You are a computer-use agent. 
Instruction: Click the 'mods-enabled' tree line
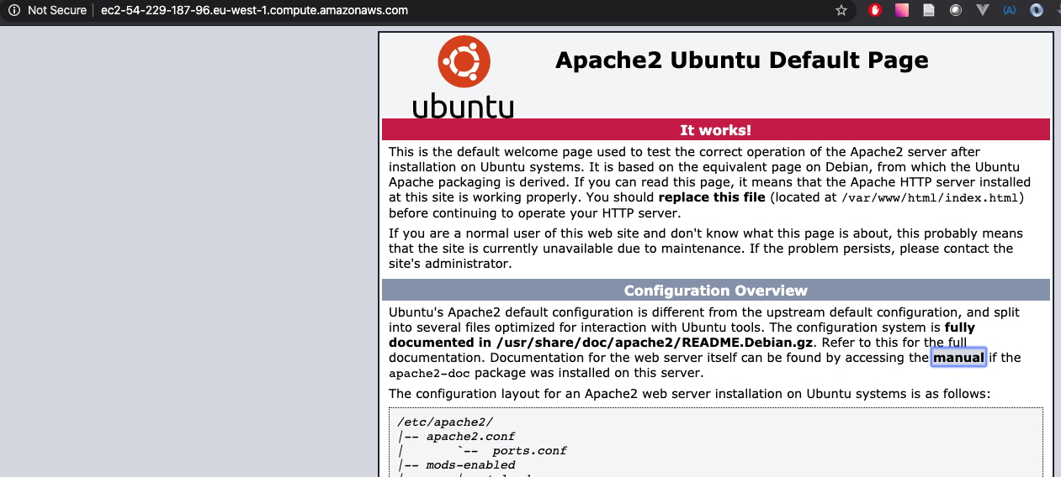[470, 465]
